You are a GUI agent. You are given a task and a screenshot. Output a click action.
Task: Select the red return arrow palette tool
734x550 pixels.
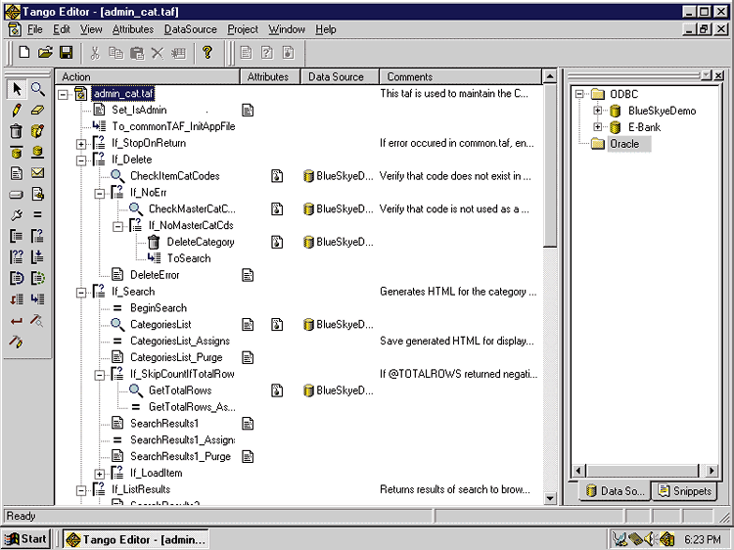click(x=17, y=321)
